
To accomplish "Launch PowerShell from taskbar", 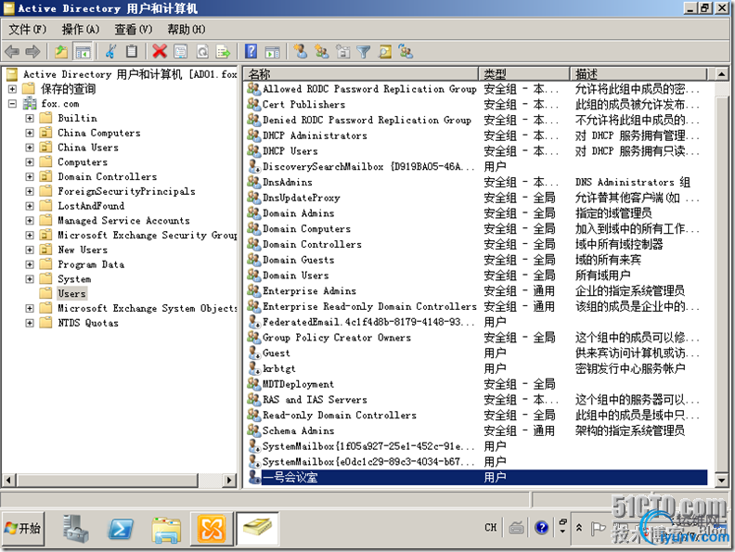I will coord(121,529).
